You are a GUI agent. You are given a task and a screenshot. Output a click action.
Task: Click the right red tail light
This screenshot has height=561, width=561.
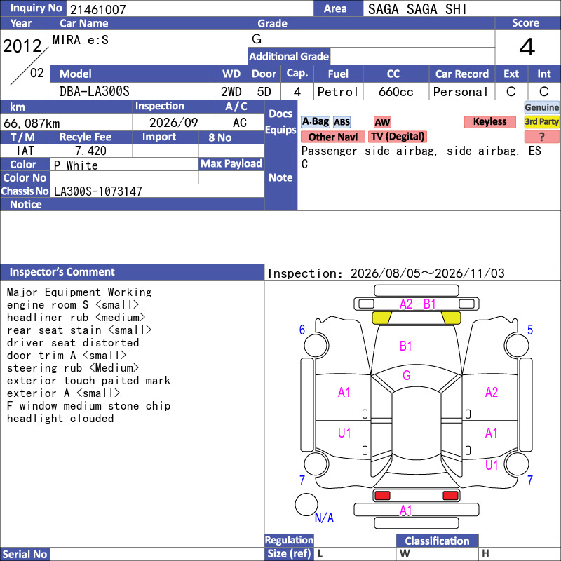[450, 496]
